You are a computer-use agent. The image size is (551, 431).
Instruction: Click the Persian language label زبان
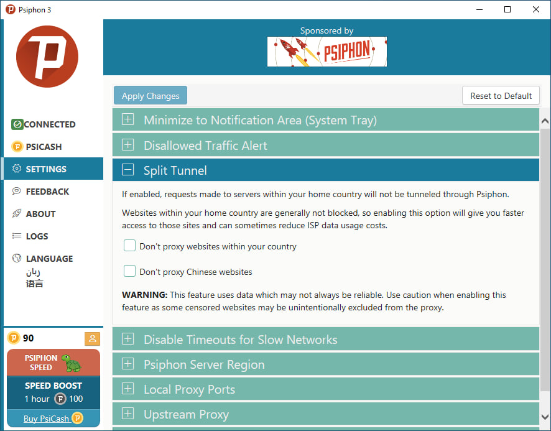point(33,272)
